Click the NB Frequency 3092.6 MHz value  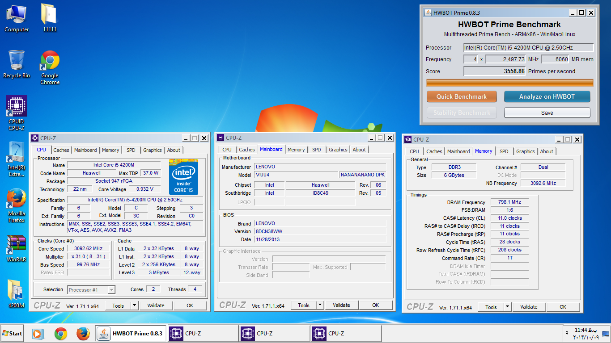543,183
